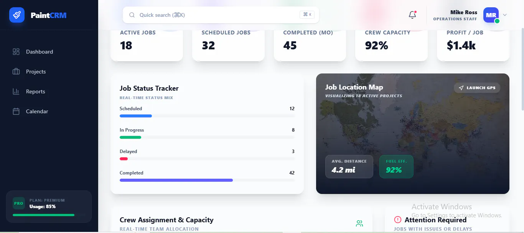Viewport: 524px width, 233px height.
Task: Click the Attention Required alert icon
Action: coord(398,220)
